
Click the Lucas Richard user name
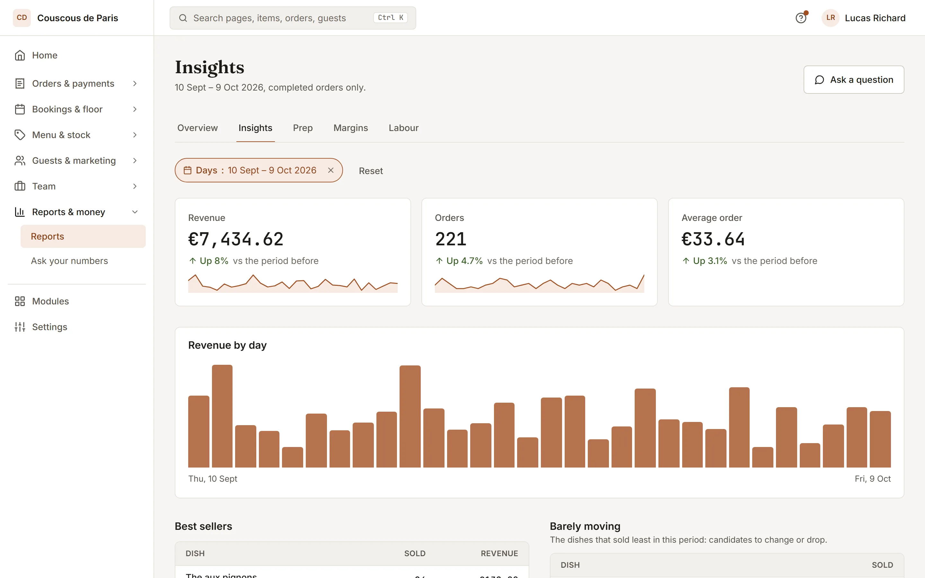pyautogui.click(x=875, y=18)
